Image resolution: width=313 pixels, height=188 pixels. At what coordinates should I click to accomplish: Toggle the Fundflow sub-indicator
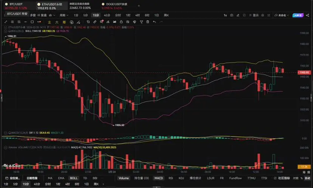click(236, 178)
